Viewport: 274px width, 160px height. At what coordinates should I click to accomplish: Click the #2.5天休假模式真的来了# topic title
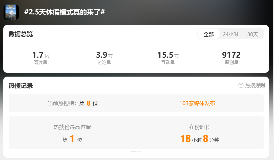tap(65, 12)
